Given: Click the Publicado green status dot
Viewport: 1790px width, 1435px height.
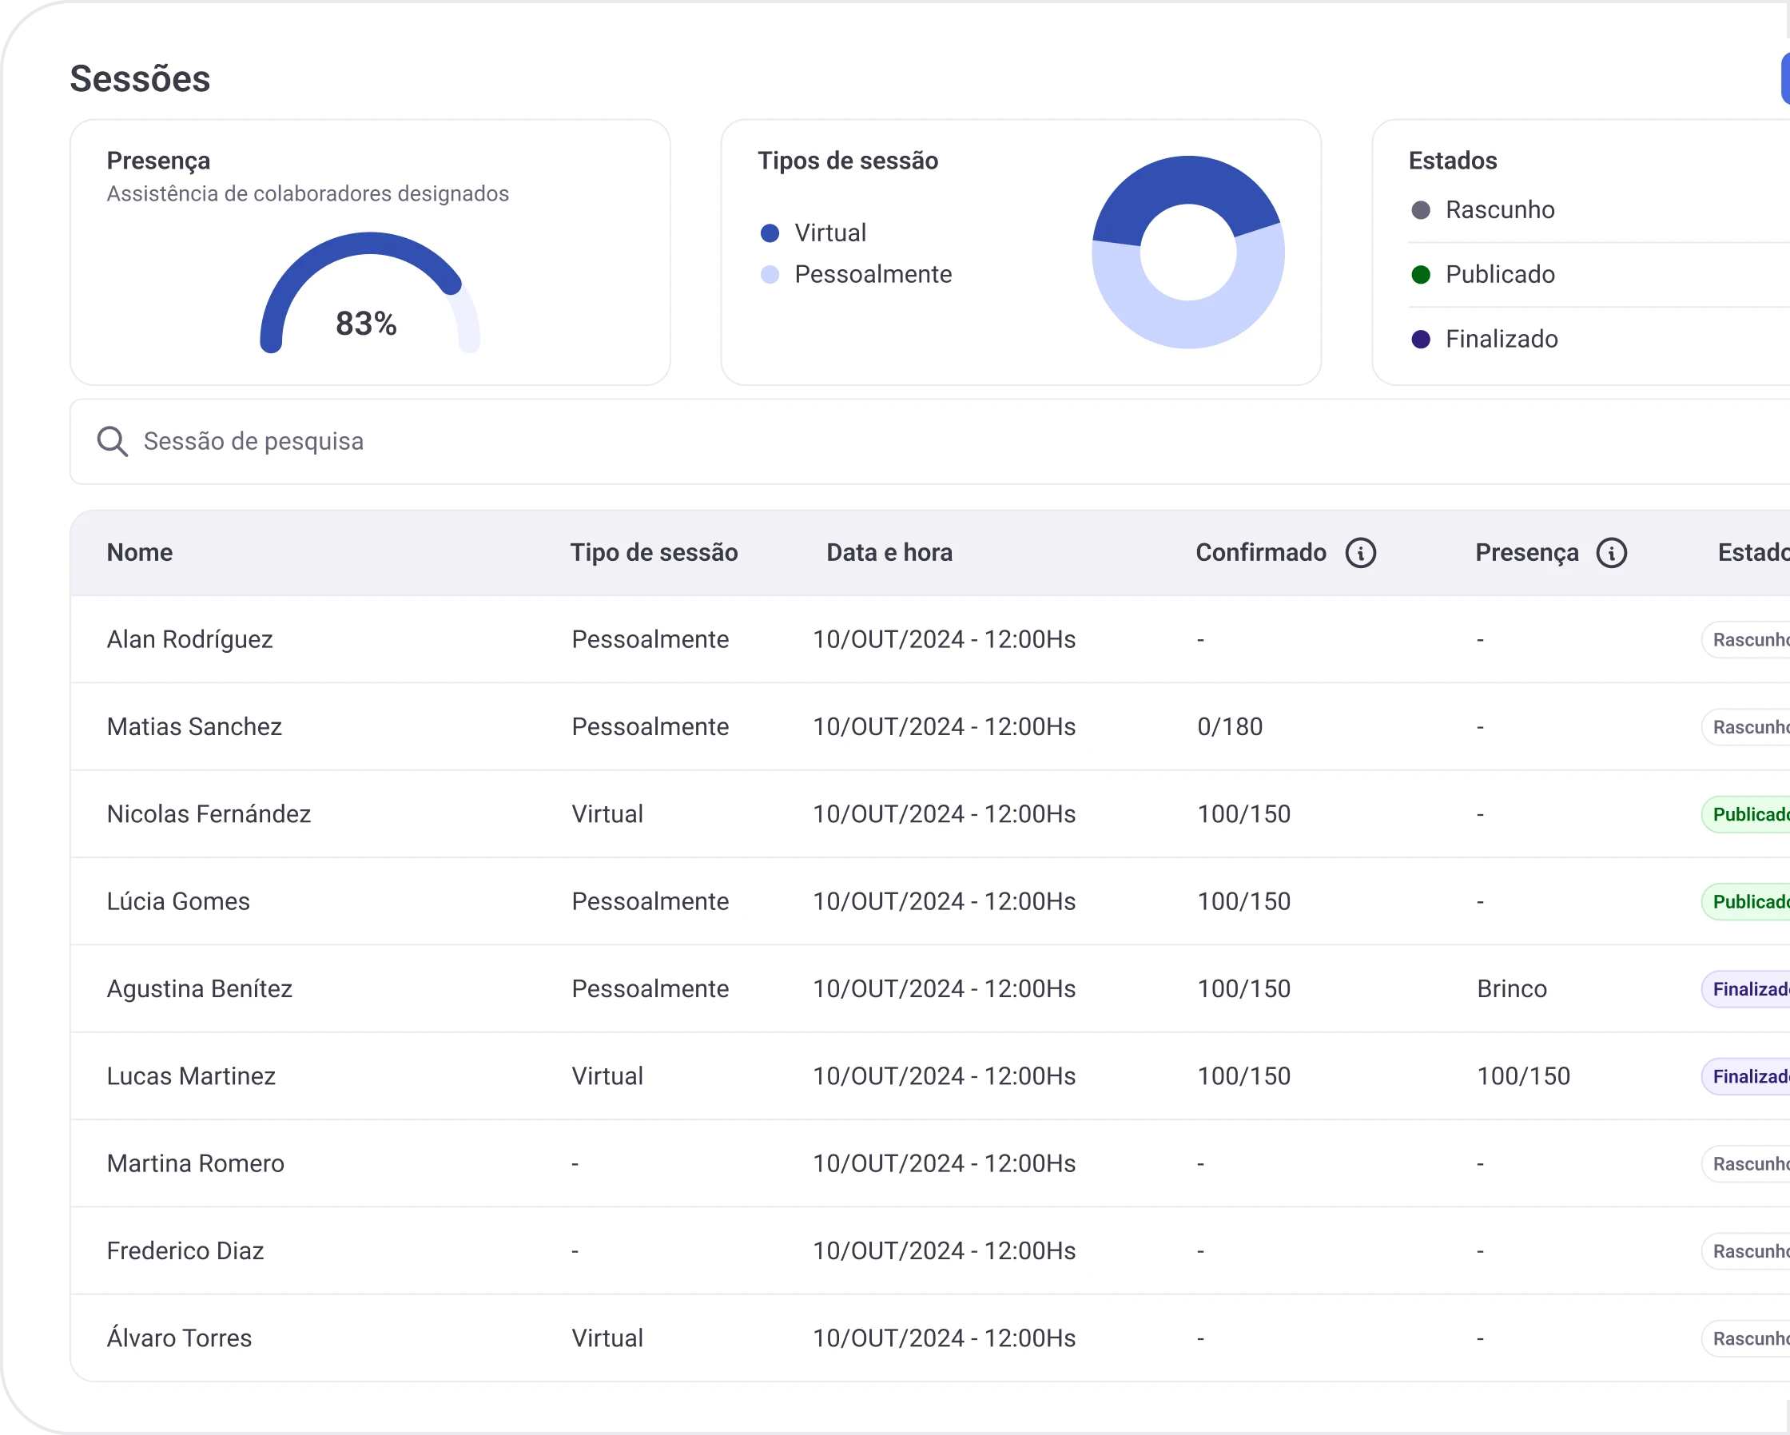Looking at the screenshot, I should pos(1421,275).
